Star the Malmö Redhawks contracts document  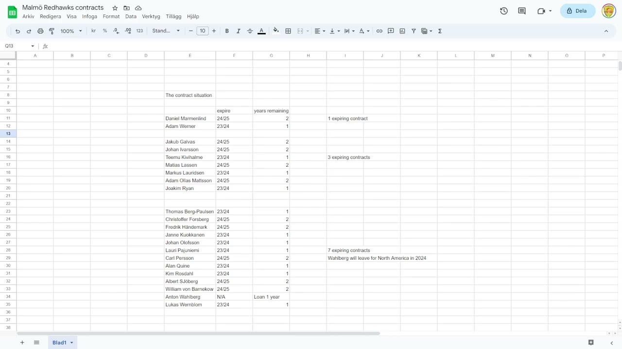point(115,8)
